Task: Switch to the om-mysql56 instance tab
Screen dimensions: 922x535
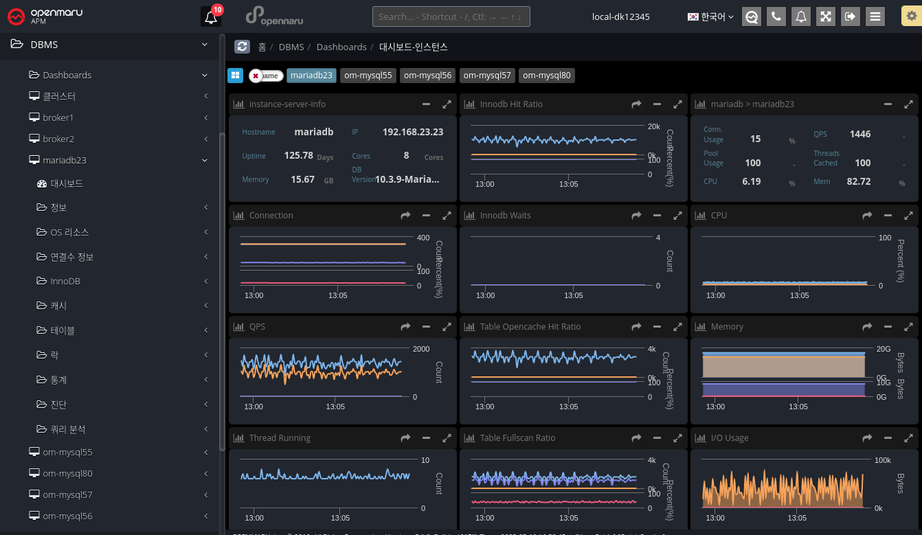Action: (x=427, y=76)
